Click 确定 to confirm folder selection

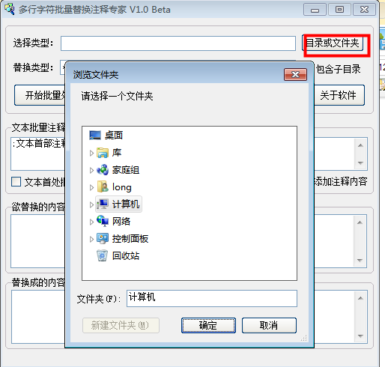(208, 325)
